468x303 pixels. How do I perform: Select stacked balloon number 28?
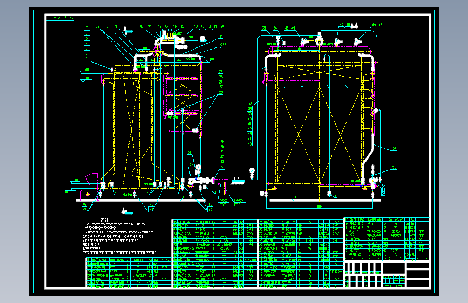click(x=221, y=92)
